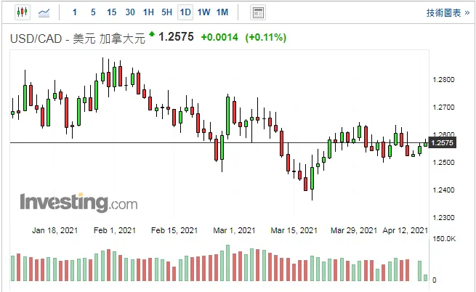
Task: Click the Mar 15, 2021 date label
Action: click(x=294, y=230)
